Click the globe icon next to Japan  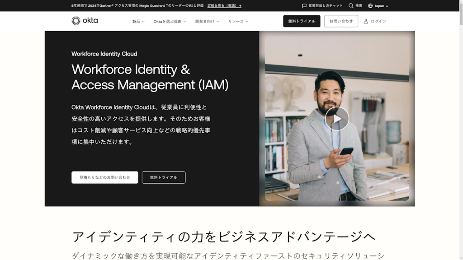coord(370,6)
